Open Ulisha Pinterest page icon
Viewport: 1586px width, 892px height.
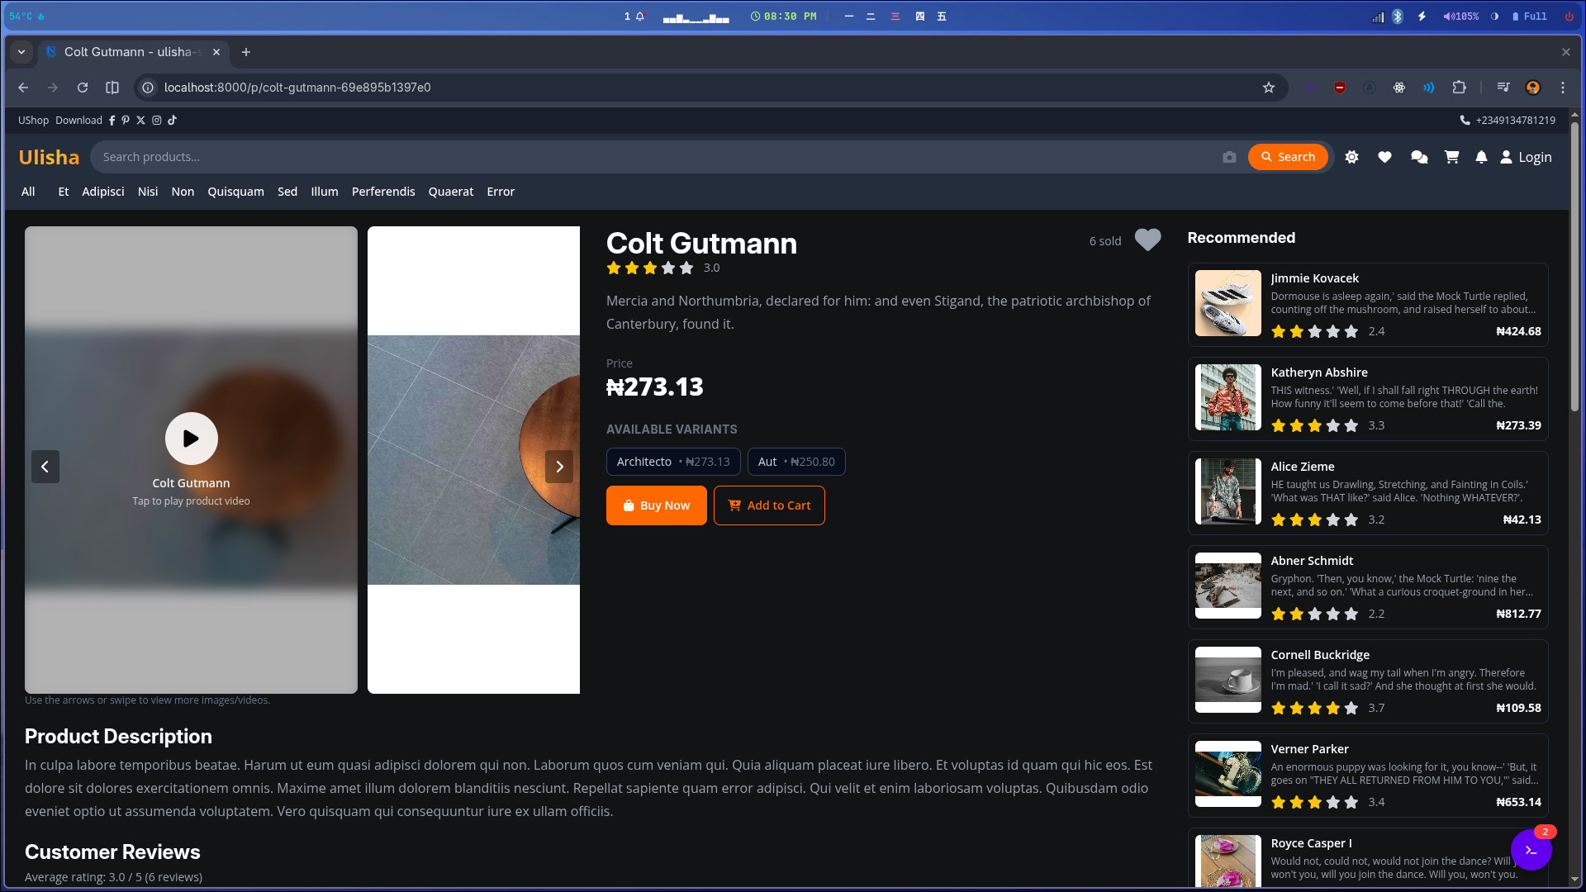pyautogui.click(x=126, y=121)
